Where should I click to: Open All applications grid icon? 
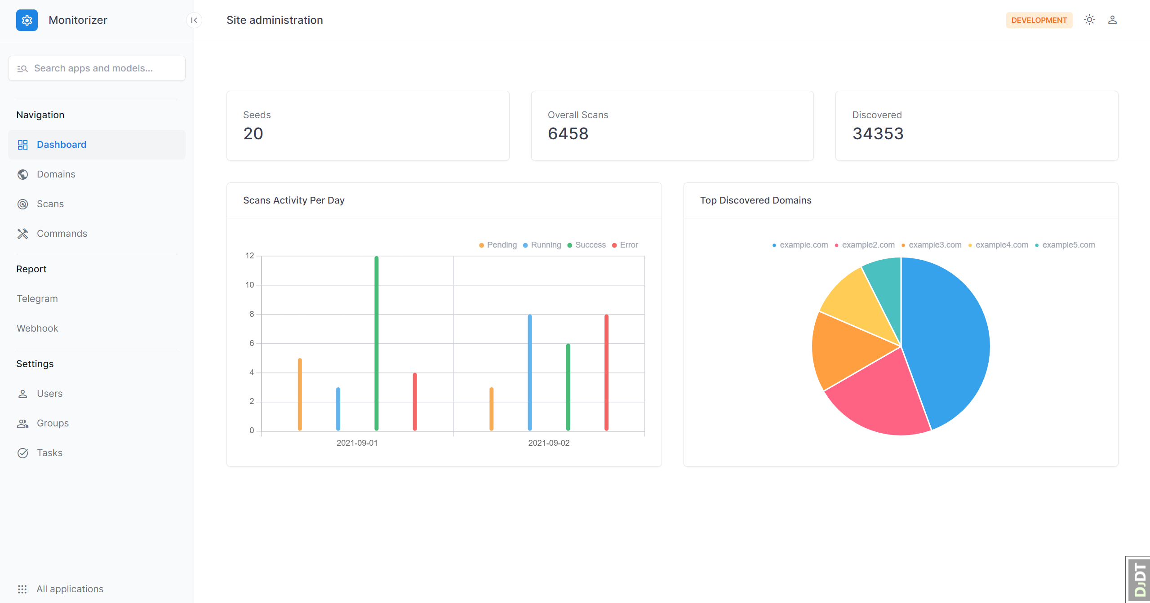coord(22,589)
